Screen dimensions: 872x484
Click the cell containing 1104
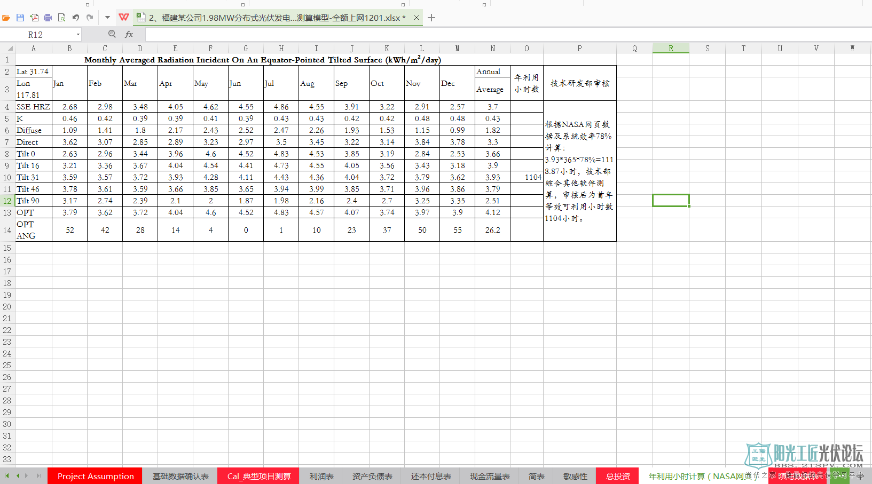point(527,177)
